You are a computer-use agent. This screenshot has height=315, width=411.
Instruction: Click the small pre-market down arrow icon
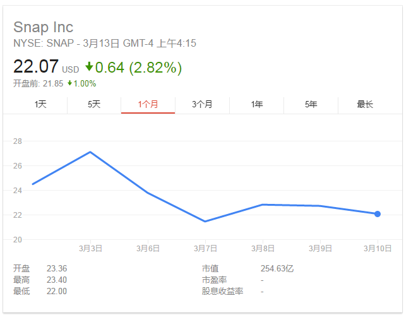tap(69, 83)
